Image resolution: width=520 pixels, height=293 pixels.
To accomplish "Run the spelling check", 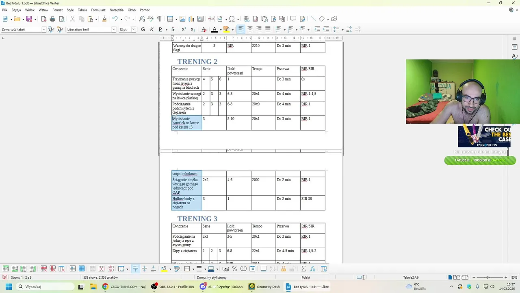I will pyautogui.click(x=150, y=19).
